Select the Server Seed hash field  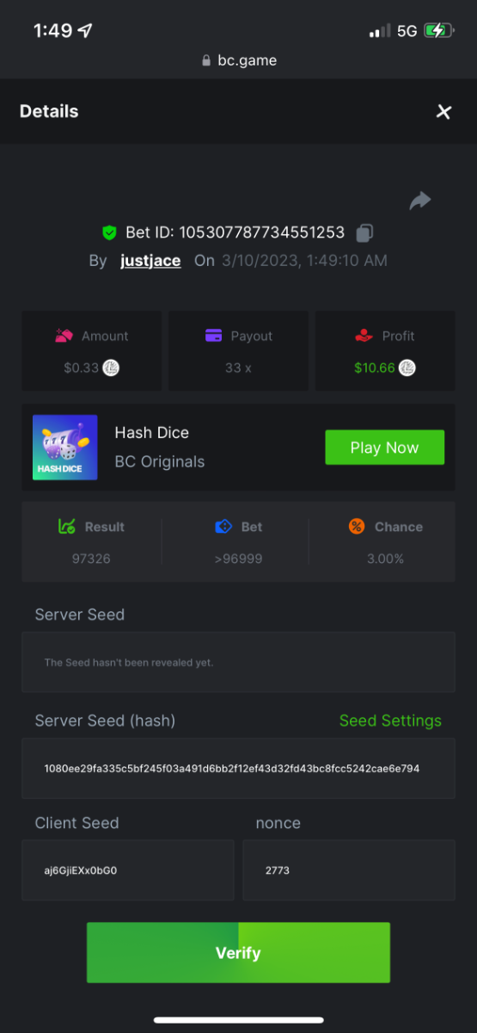point(238,768)
